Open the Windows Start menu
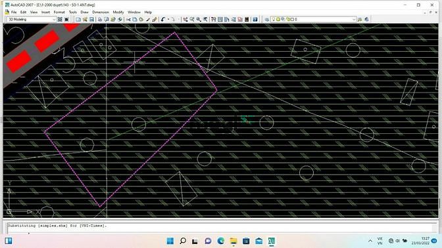Viewport: 442px width, 248px height. pos(170,241)
